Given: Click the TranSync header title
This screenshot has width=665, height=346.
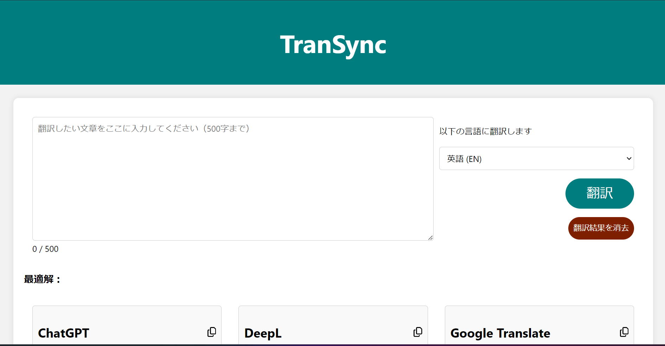Looking at the screenshot, I should tap(333, 45).
